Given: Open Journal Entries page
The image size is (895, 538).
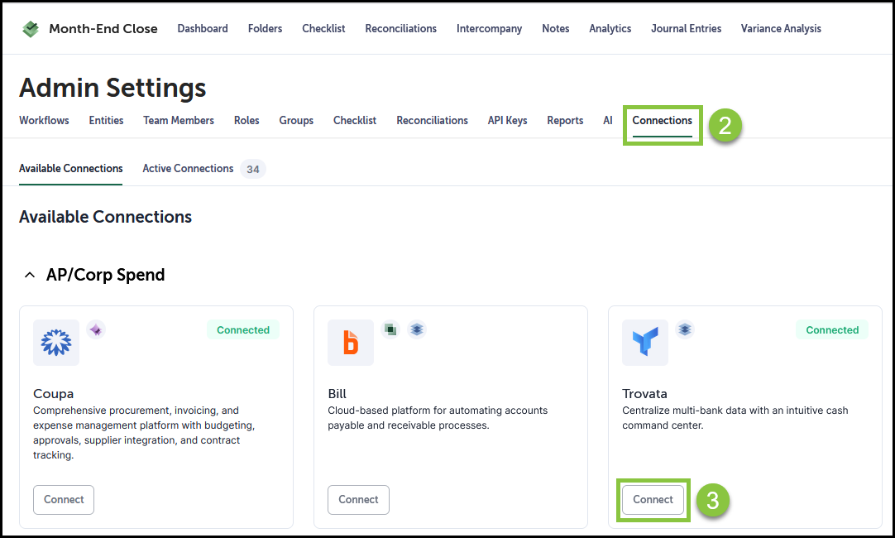Looking at the screenshot, I should coord(686,29).
